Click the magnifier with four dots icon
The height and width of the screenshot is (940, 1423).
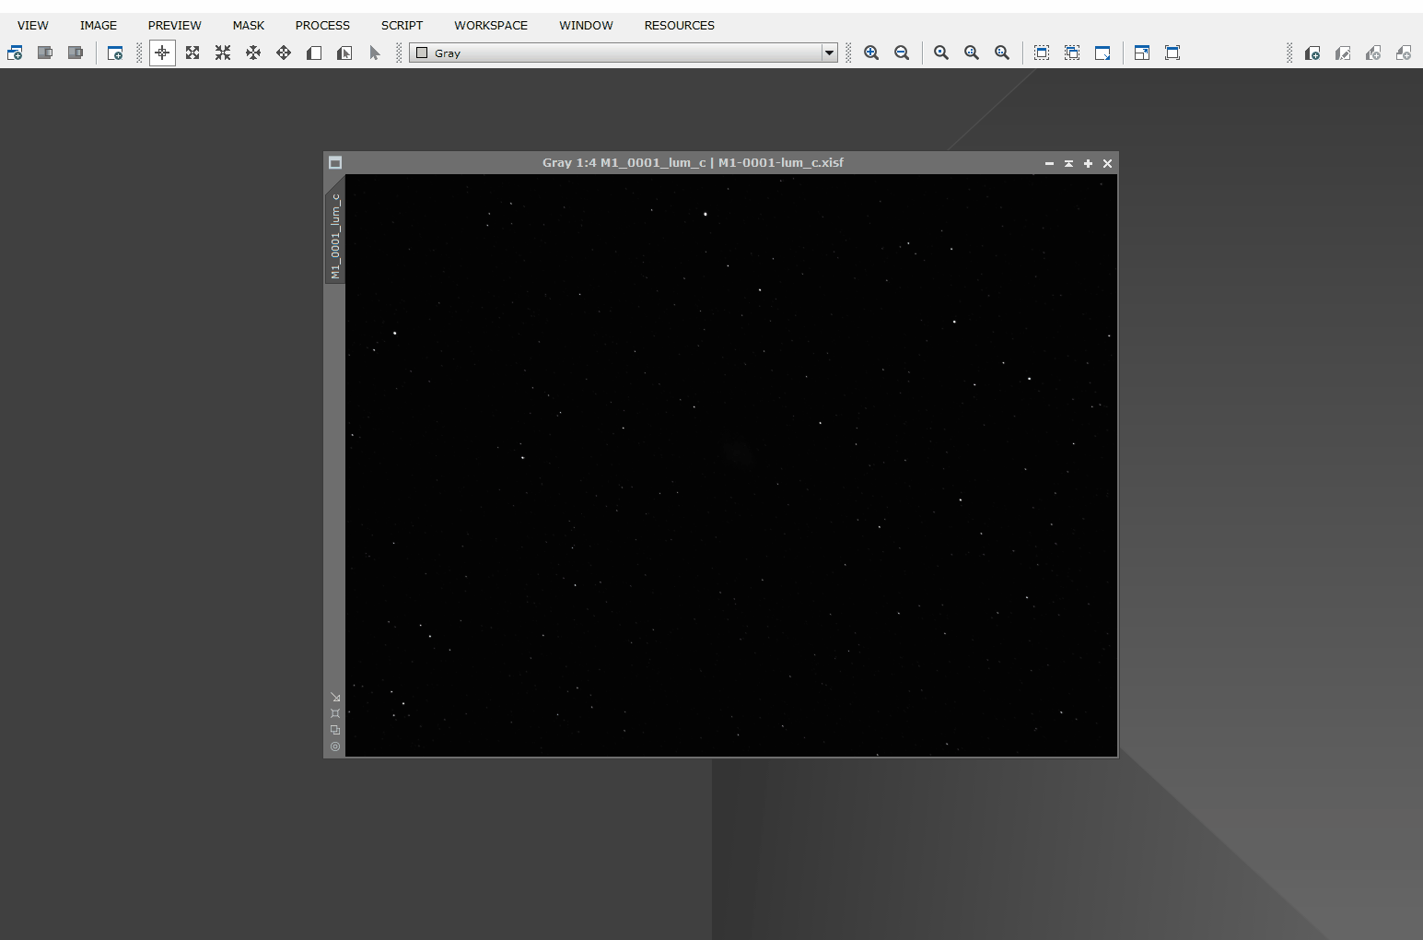click(x=972, y=53)
